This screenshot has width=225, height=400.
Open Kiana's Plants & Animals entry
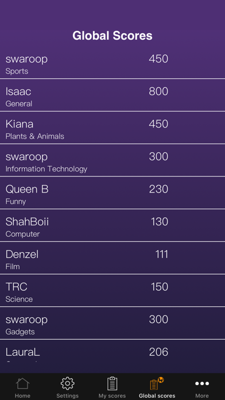(x=113, y=128)
